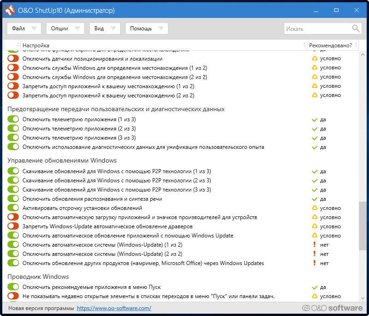Click warning triangle for 'Отключить датчики позиционирования' row
This screenshot has width=369, height=316.
tap(314, 58)
